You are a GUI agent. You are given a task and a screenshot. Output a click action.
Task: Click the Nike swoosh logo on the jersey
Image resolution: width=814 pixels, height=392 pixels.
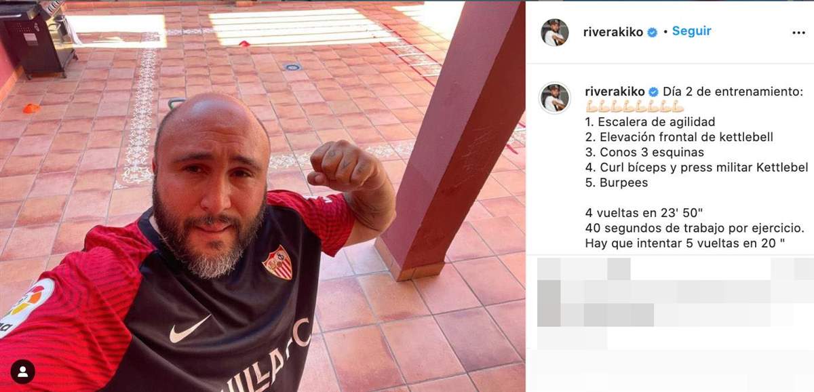coord(189,330)
